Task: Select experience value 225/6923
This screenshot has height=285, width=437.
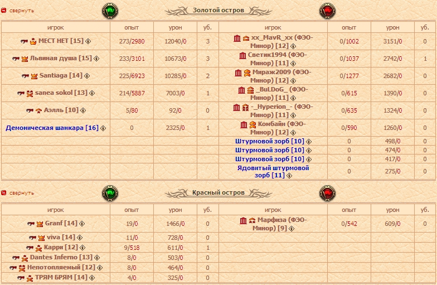Action: (x=132, y=76)
